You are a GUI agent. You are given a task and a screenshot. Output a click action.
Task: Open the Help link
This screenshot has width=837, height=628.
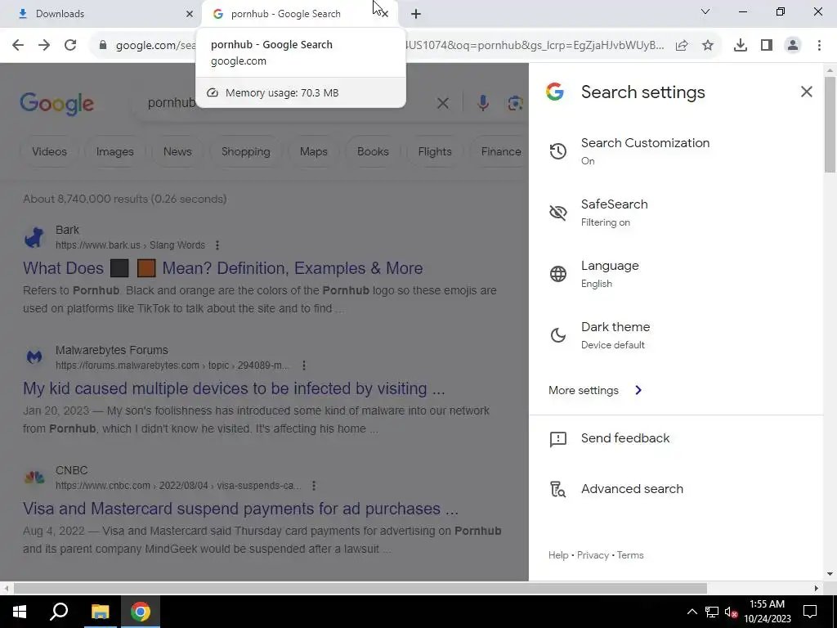click(x=558, y=555)
